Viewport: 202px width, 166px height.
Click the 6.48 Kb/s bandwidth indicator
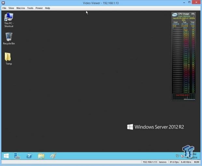coord(186,162)
